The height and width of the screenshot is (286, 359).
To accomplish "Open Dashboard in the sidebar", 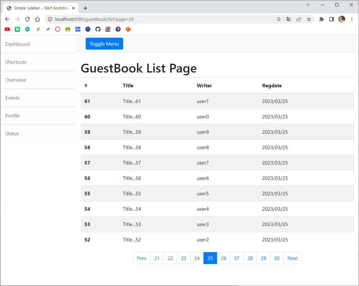I will pos(38,44).
